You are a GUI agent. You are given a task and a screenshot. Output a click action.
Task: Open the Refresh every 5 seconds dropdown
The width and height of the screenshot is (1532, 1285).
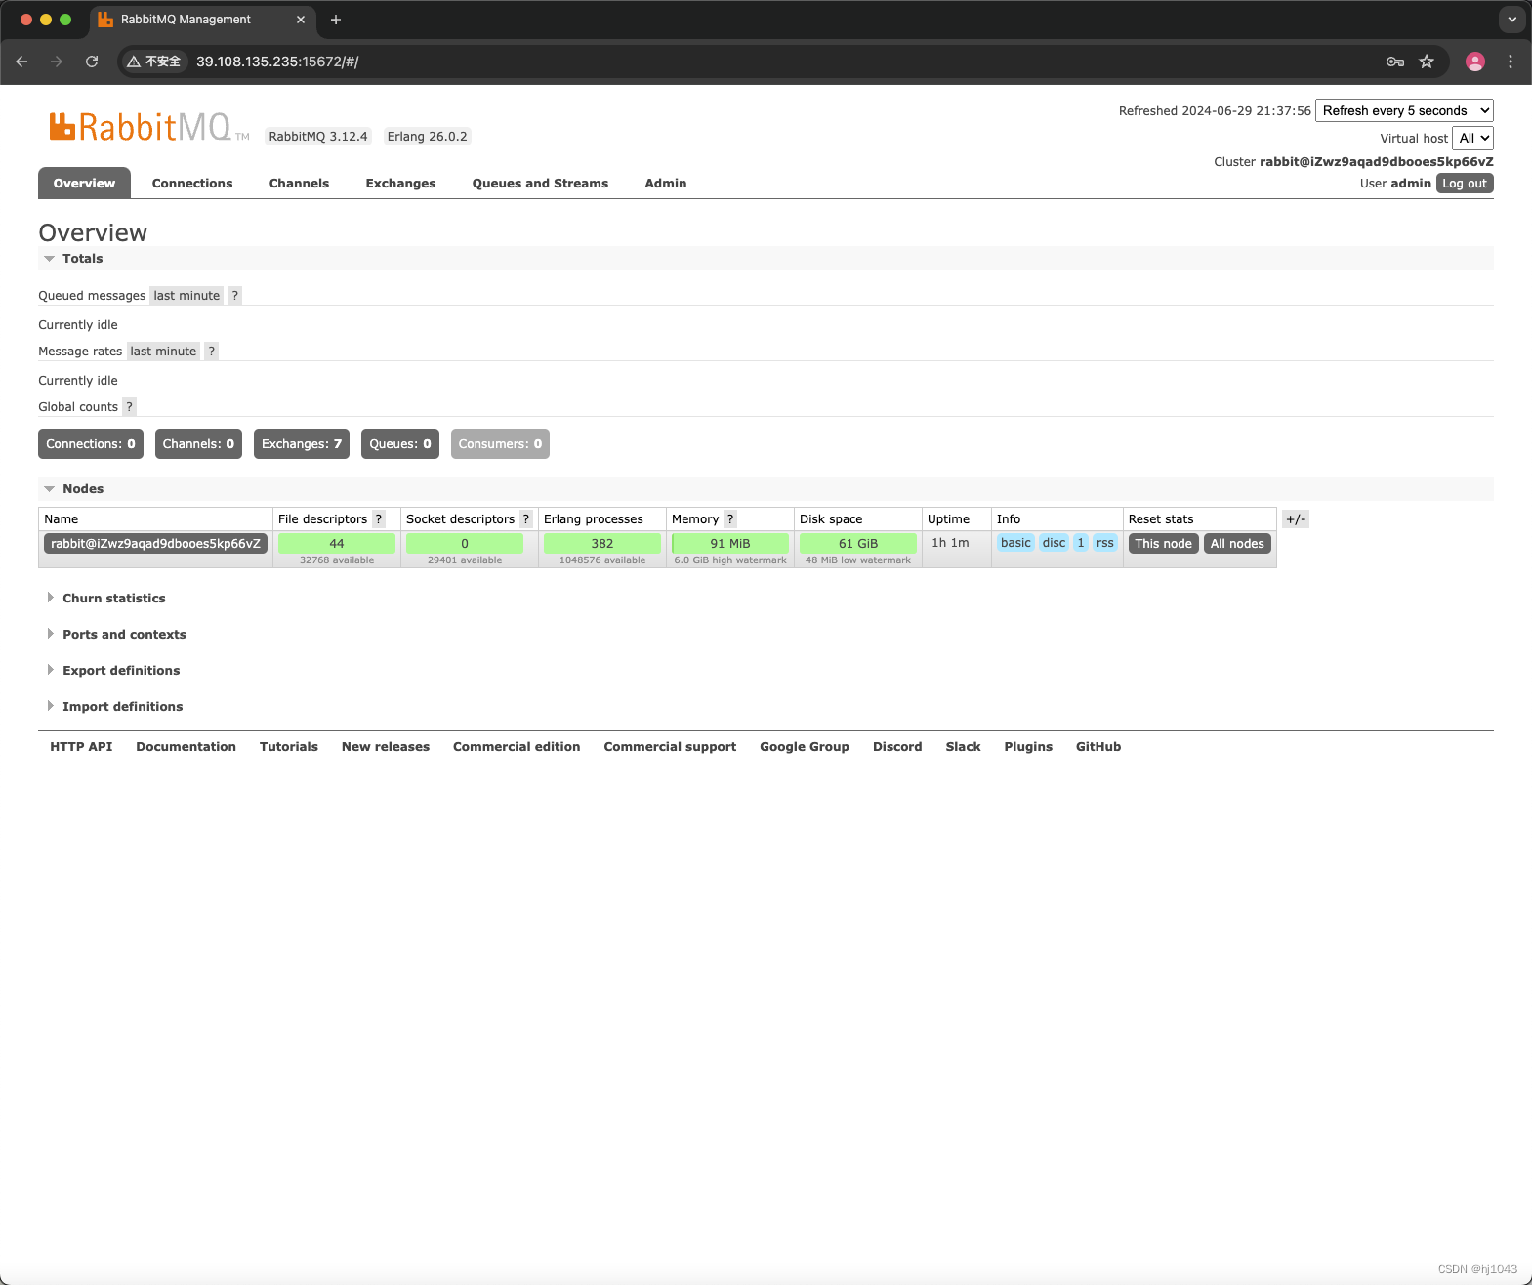pos(1404,110)
